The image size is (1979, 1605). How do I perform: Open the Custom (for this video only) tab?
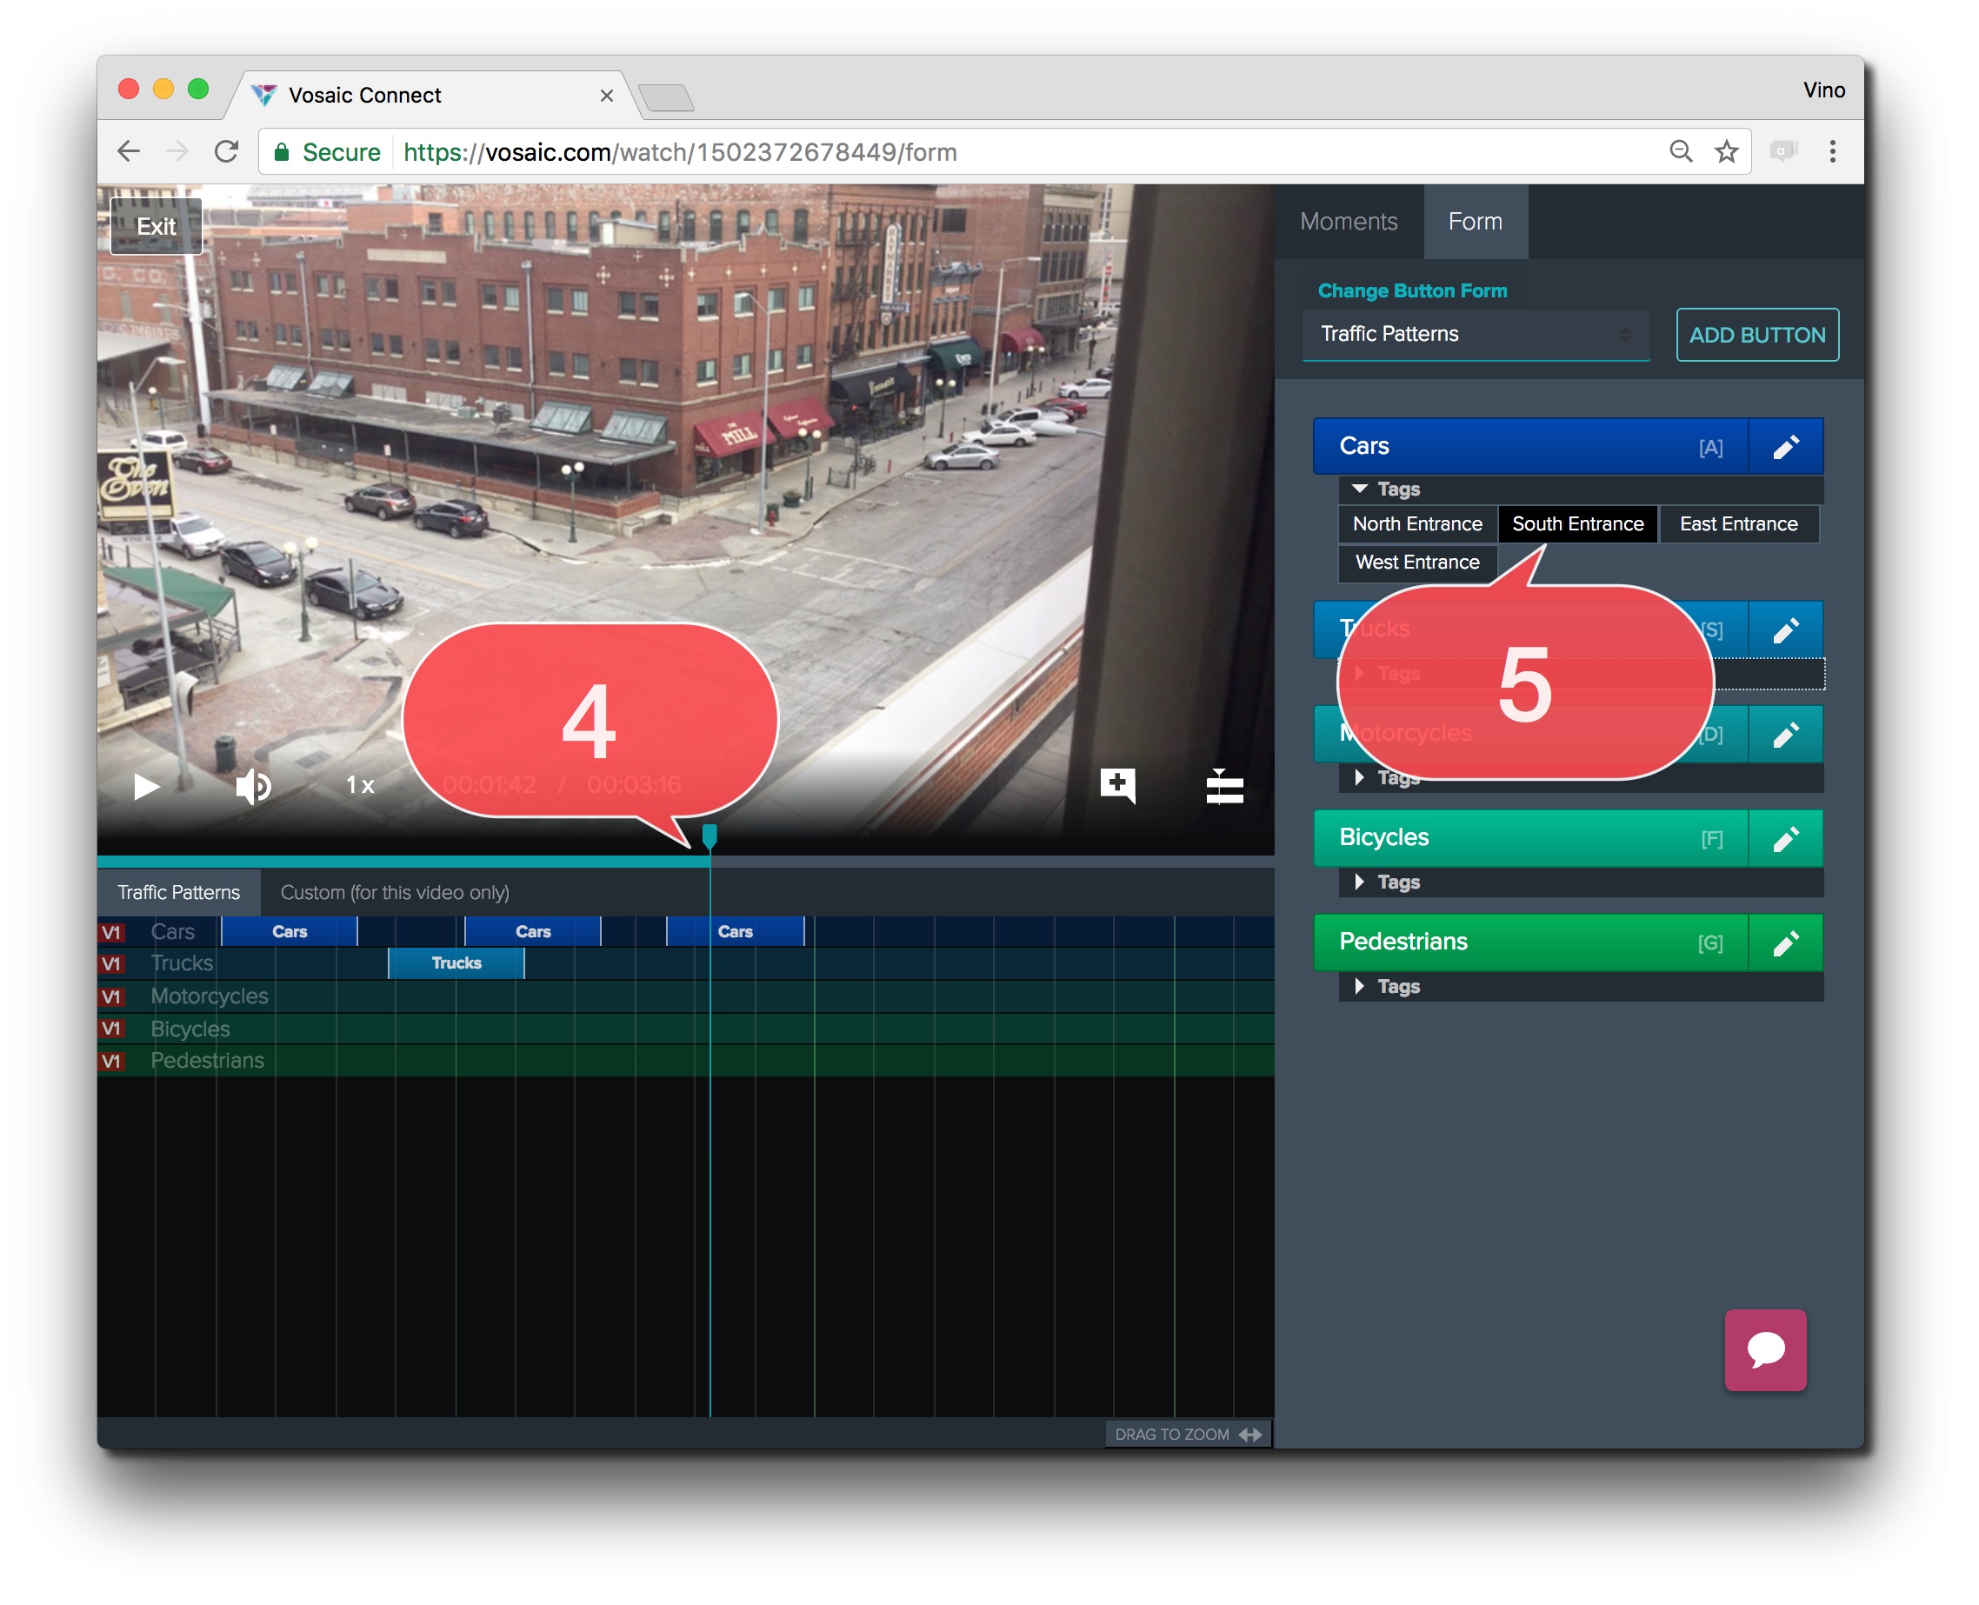[x=395, y=893]
